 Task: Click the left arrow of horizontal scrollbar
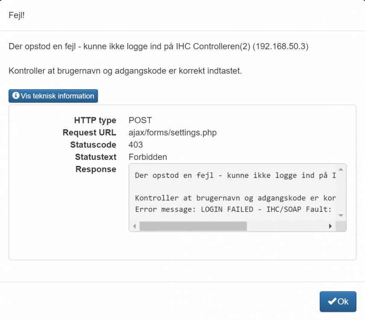pos(134,226)
